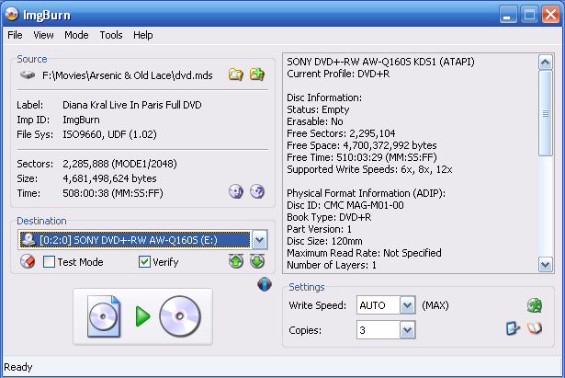Click the green up arrow tray icon

pos(236,261)
